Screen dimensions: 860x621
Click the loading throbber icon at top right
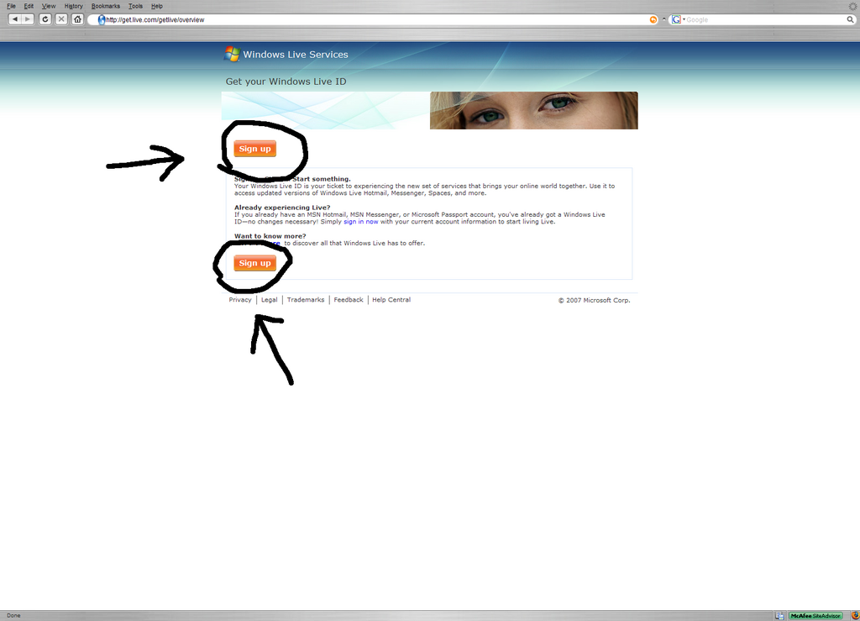(x=853, y=6)
